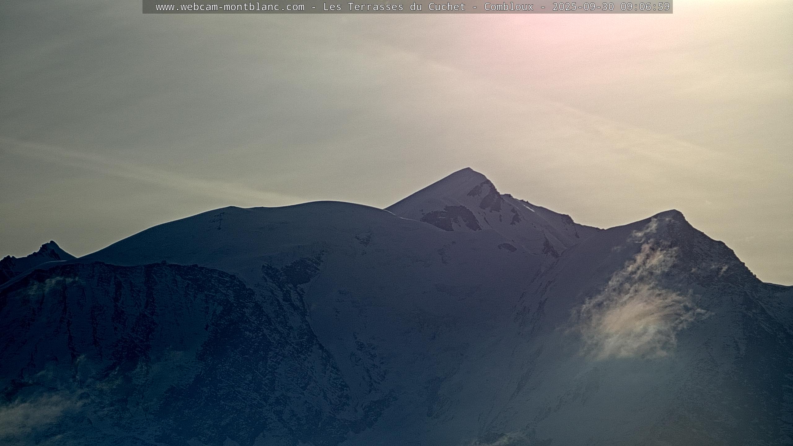
Task: Click the Combloux location text
Action: 509,7
